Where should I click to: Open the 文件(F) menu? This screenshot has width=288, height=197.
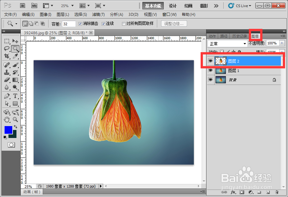pyautogui.click(x=10, y=15)
